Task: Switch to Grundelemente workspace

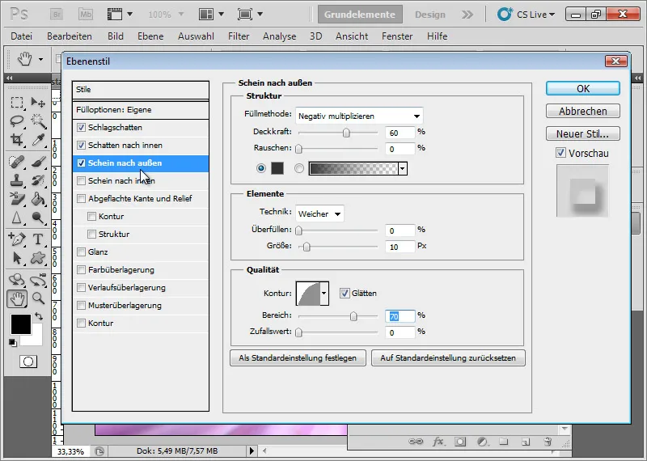Action: click(x=360, y=15)
